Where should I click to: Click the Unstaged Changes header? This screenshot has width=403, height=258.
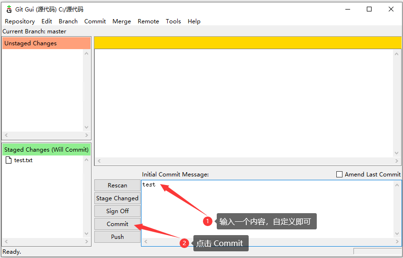pyautogui.click(x=47, y=43)
